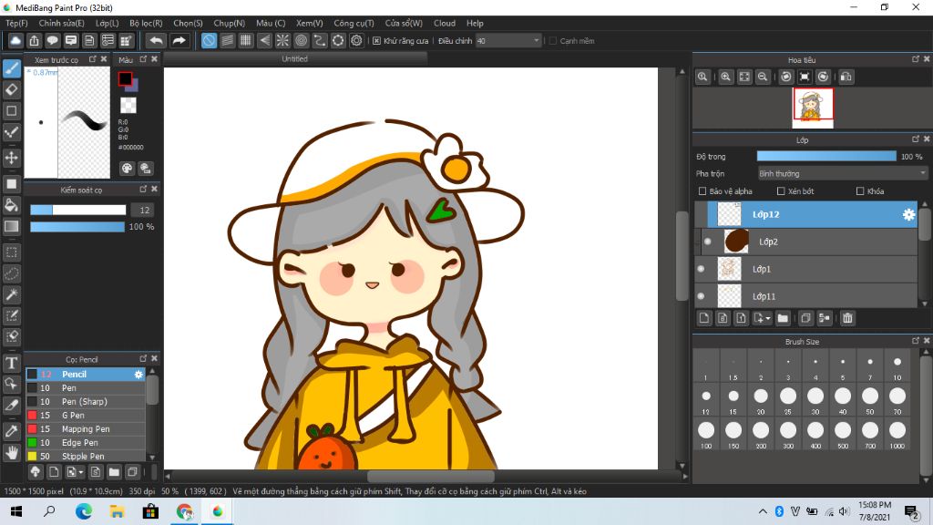Open the snap settings gear icon

[x=356, y=40]
